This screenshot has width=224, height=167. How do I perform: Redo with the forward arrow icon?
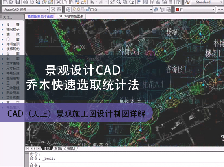101,2
